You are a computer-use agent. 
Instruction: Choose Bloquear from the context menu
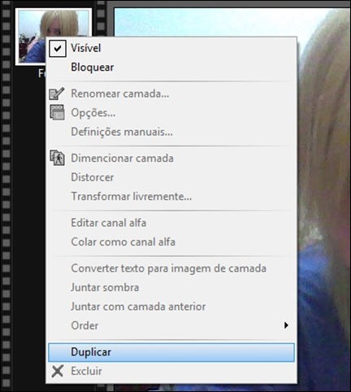pos(92,68)
